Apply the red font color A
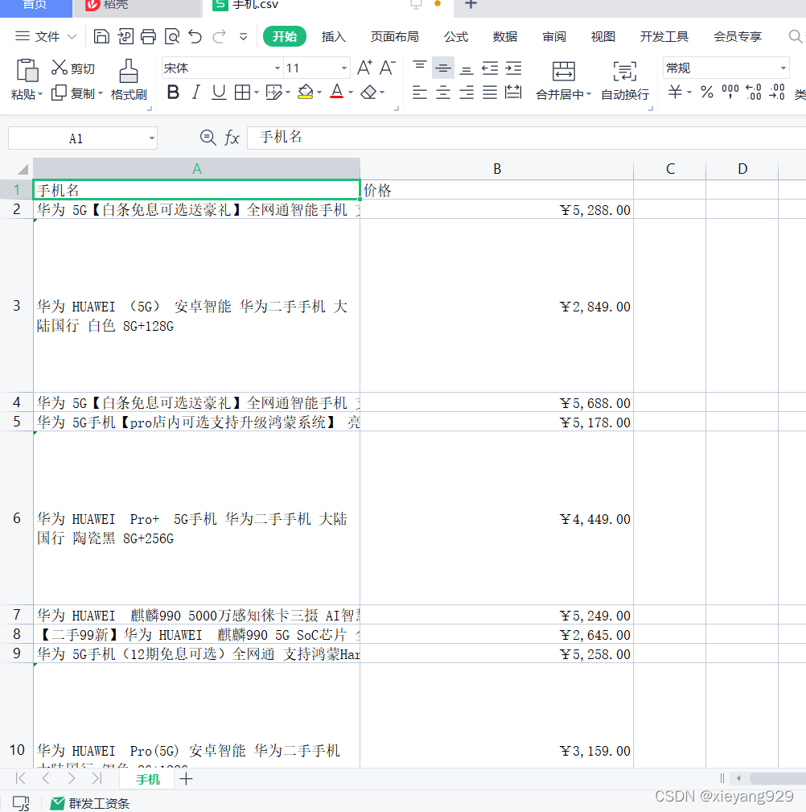The width and height of the screenshot is (806, 812). coord(336,92)
